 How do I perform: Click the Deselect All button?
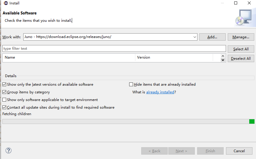tap(241, 59)
